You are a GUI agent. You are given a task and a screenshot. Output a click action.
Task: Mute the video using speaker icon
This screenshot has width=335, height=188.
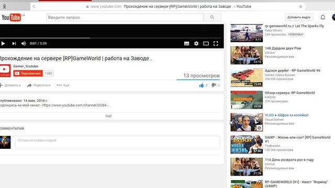click(x=24, y=43)
